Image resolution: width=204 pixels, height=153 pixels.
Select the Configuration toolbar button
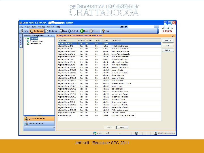click(x=37, y=31)
